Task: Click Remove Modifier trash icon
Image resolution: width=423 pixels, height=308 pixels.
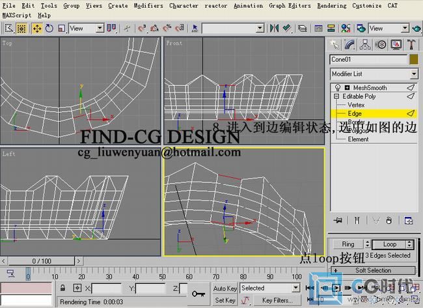Action: pyautogui.click(x=389, y=221)
